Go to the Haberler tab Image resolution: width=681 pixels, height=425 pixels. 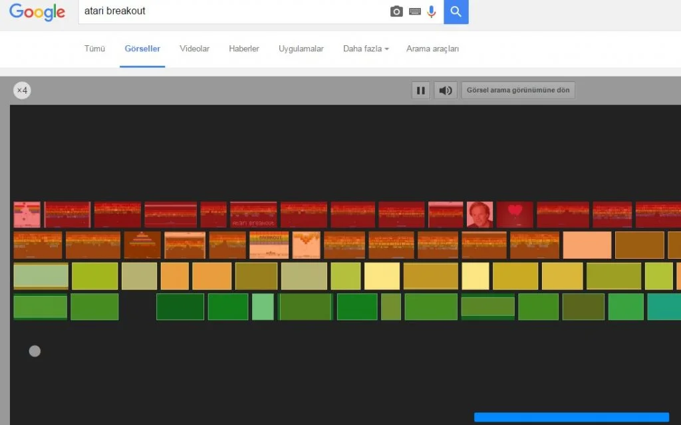point(244,49)
